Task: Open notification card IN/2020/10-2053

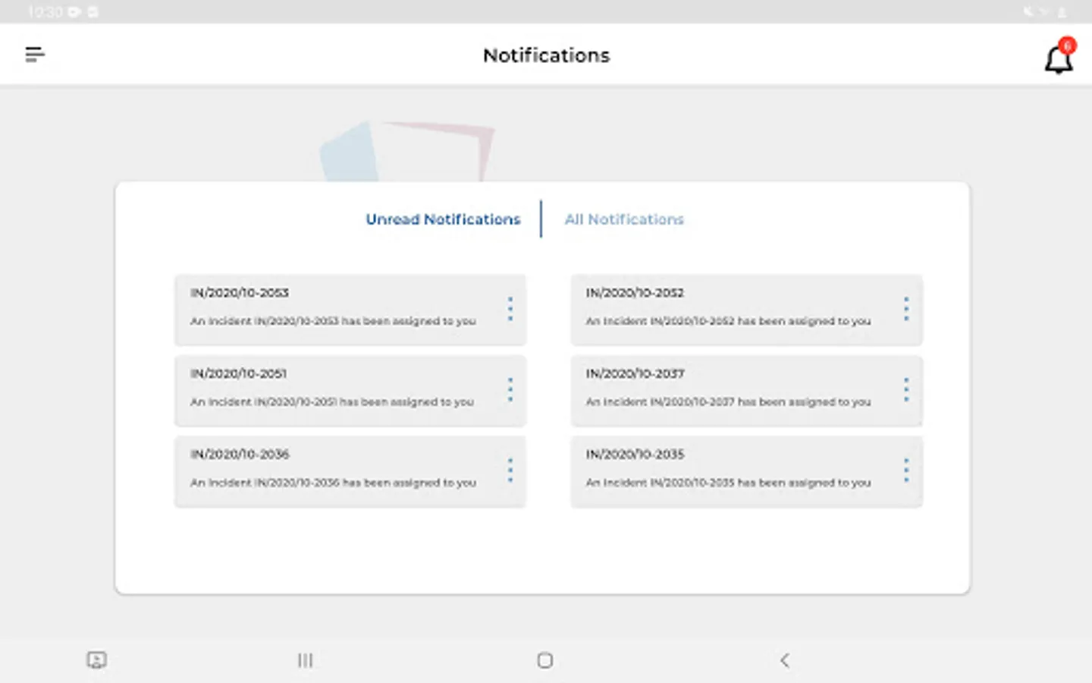Action: 334,309
